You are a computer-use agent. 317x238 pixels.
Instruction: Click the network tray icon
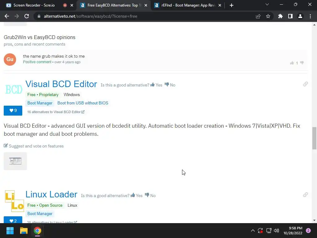click(269, 231)
